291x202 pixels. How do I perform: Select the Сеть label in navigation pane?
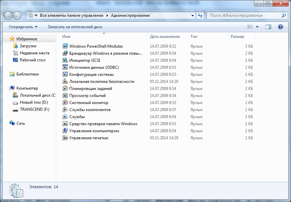click(x=21, y=123)
